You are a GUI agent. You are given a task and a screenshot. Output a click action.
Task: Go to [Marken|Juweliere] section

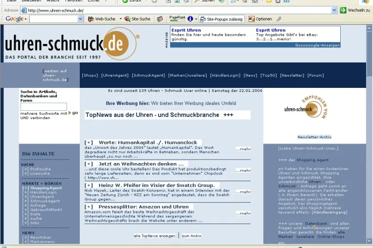(x=187, y=76)
